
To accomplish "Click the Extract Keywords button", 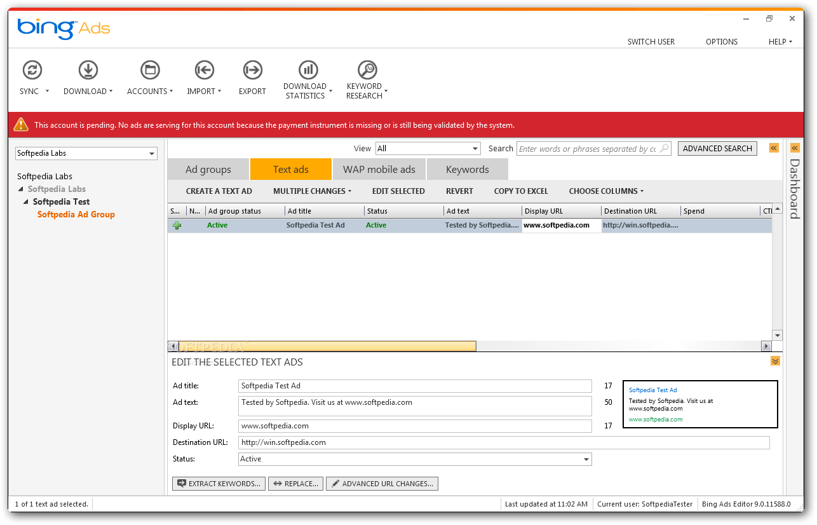I will pos(219,484).
